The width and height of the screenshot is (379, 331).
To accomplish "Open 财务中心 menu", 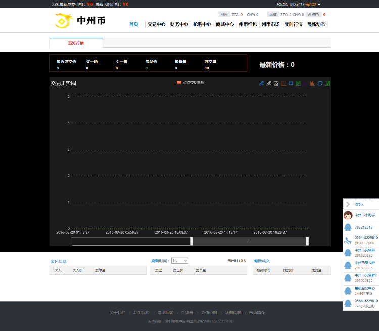I will 179,24.
